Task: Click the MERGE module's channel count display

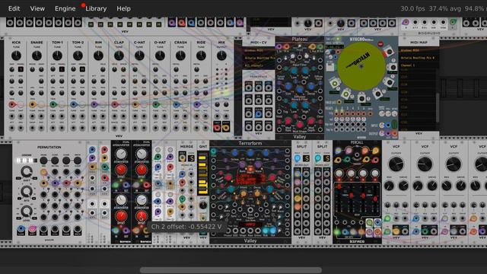Action: [x=191, y=158]
